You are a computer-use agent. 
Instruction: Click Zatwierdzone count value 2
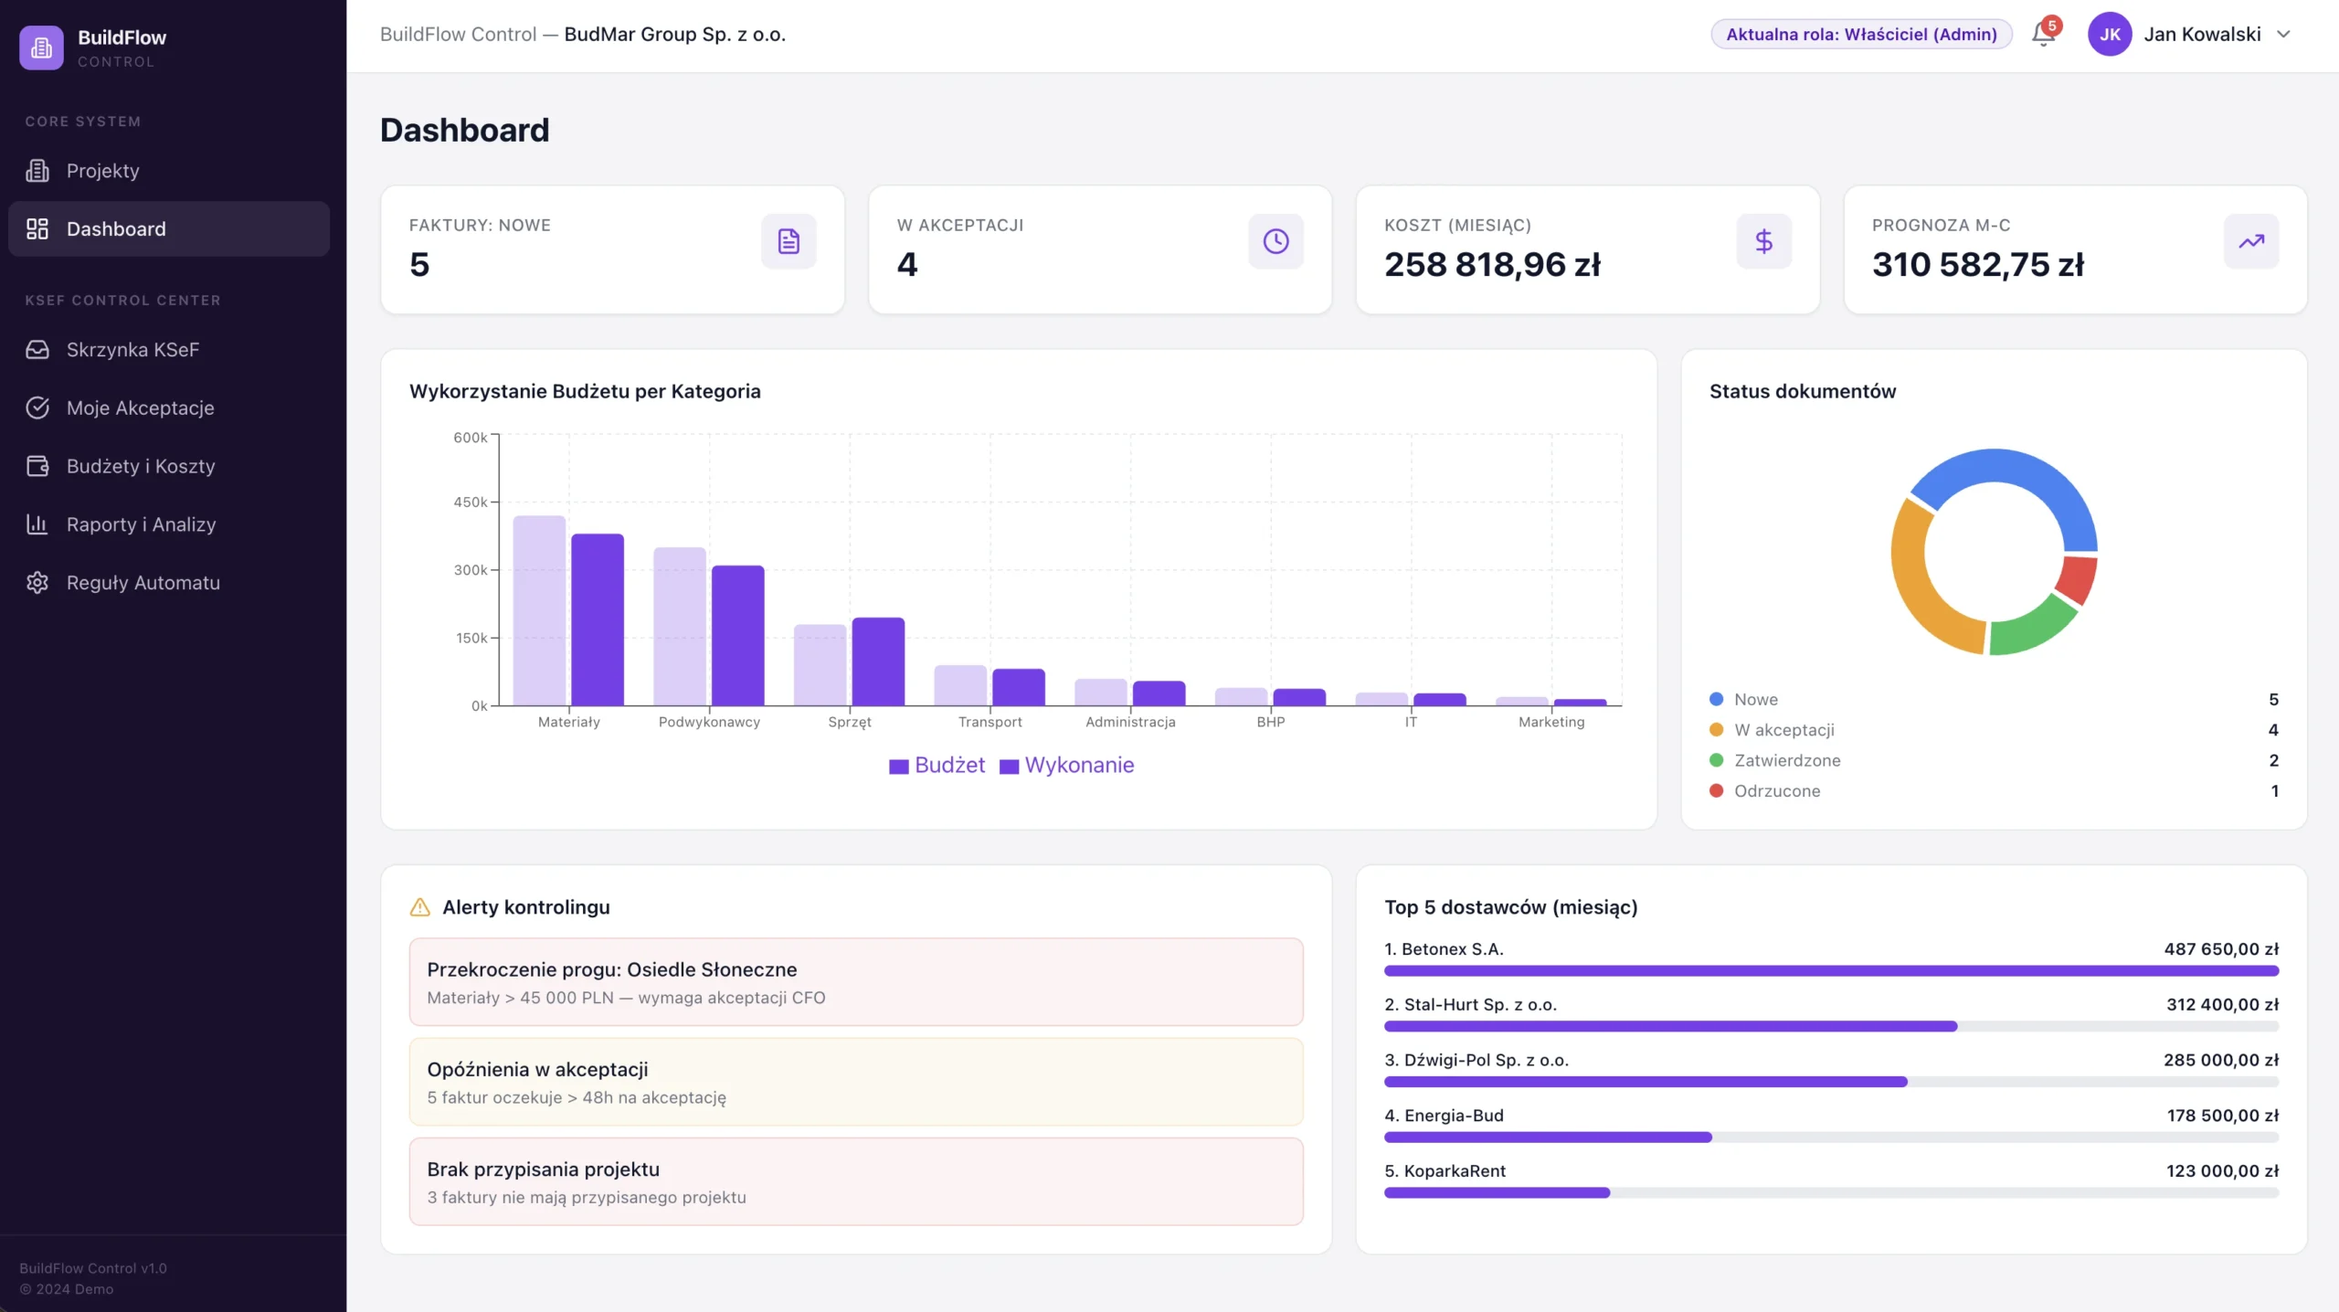[x=2273, y=761]
